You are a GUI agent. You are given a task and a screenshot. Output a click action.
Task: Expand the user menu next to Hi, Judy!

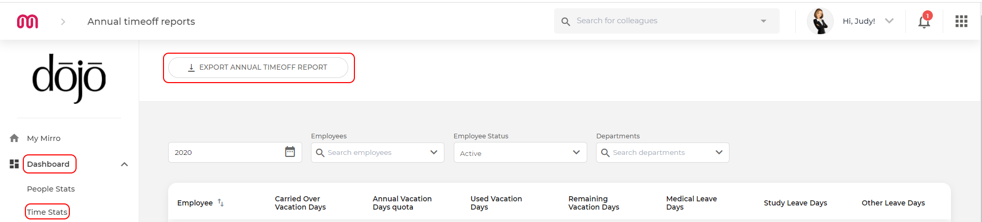[x=889, y=21]
